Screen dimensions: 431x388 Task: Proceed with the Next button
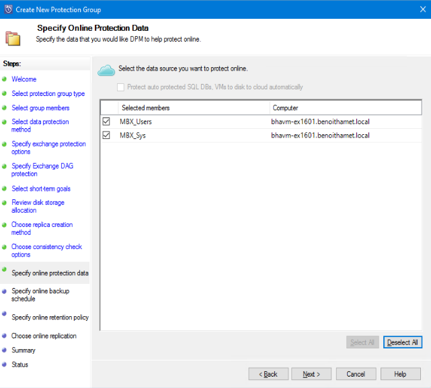pyautogui.click(x=311, y=374)
